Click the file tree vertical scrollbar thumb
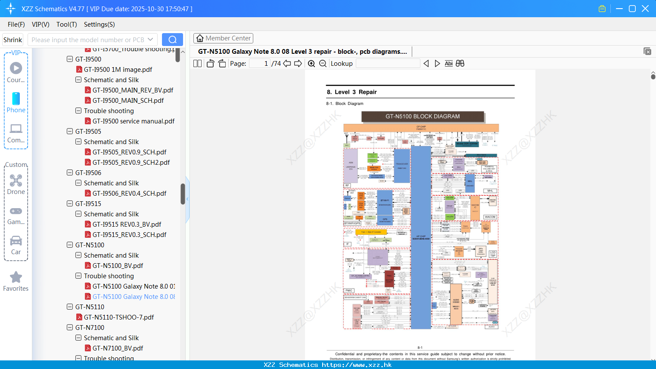The image size is (656, 369). click(x=183, y=194)
